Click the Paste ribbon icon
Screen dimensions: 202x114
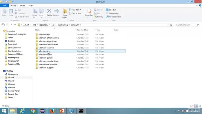[11, 13]
